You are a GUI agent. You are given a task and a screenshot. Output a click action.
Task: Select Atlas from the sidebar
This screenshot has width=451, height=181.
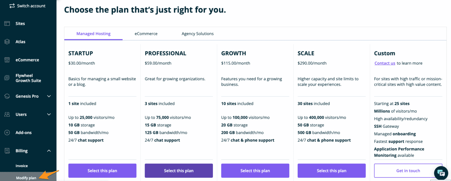(21, 41)
